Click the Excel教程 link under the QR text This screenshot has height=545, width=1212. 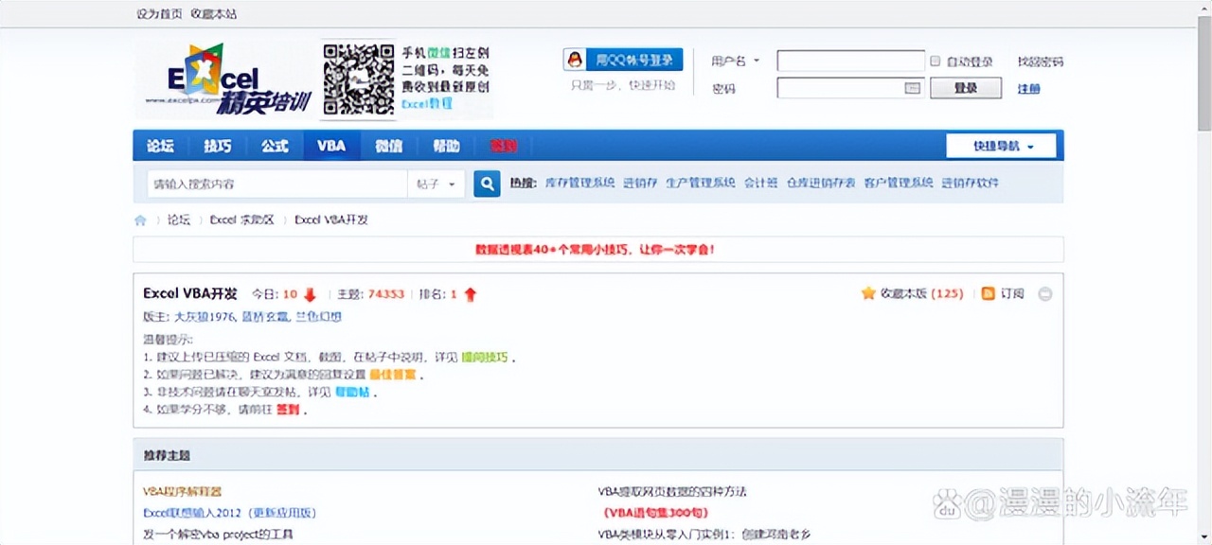(x=427, y=103)
